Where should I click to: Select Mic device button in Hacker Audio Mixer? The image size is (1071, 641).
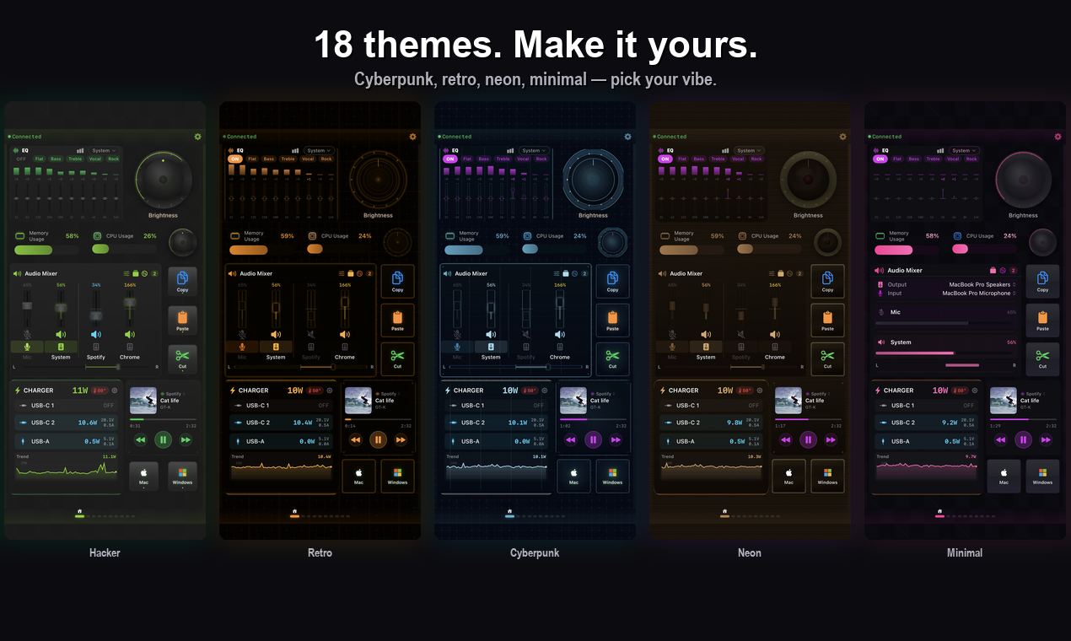[x=27, y=347]
